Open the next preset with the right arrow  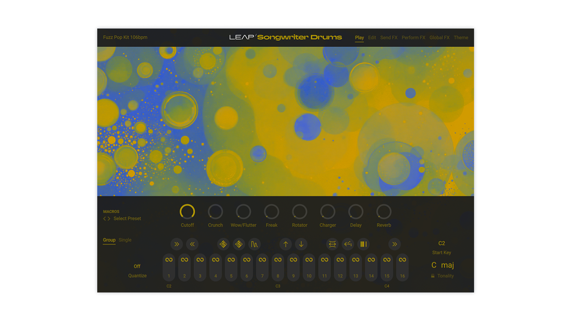109,218
